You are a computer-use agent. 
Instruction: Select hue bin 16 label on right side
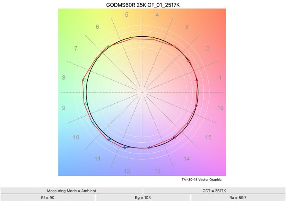(220, 108)
